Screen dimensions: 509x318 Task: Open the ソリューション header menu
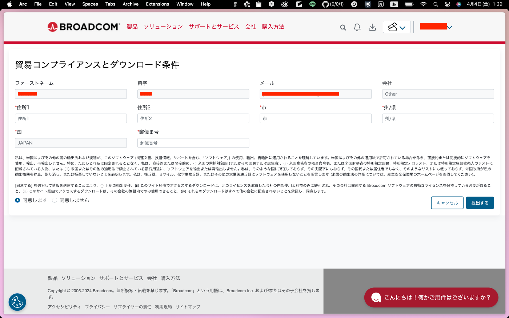163,27
